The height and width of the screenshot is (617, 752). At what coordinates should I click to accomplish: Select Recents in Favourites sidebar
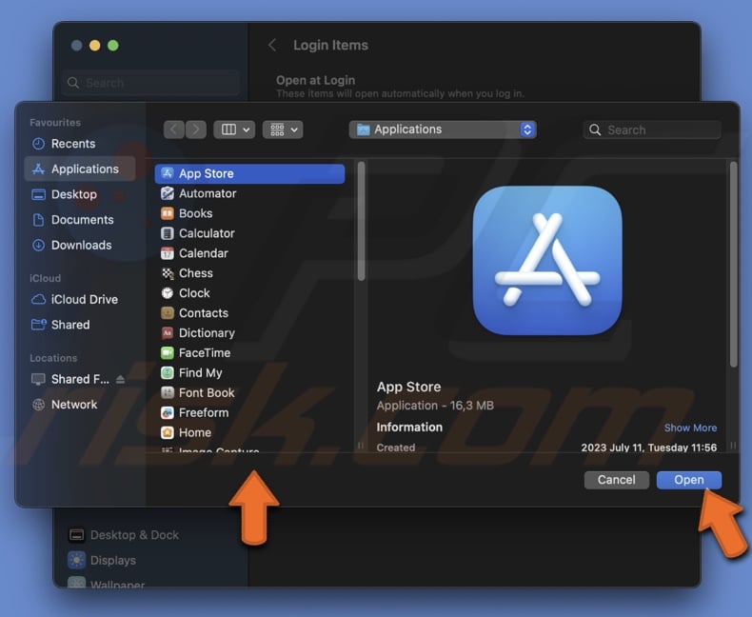80,144
